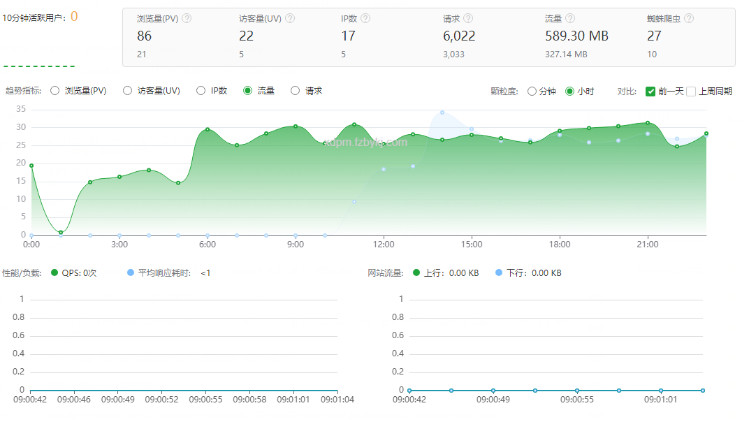
Task: Click the 589.30 MB traffic value
Action: click(x=576, y=36)
